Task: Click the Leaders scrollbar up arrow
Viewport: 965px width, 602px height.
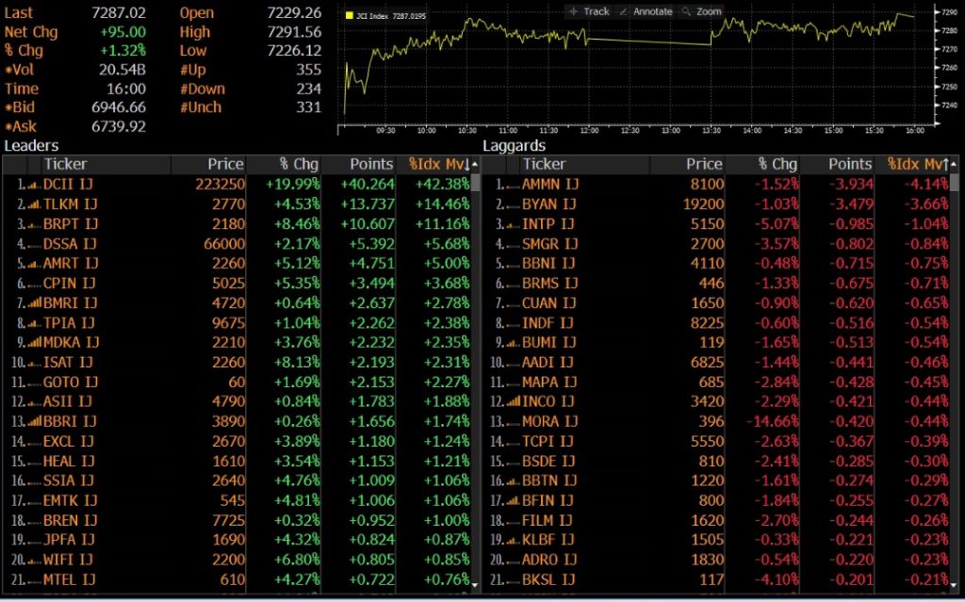Action: (475, 164)
